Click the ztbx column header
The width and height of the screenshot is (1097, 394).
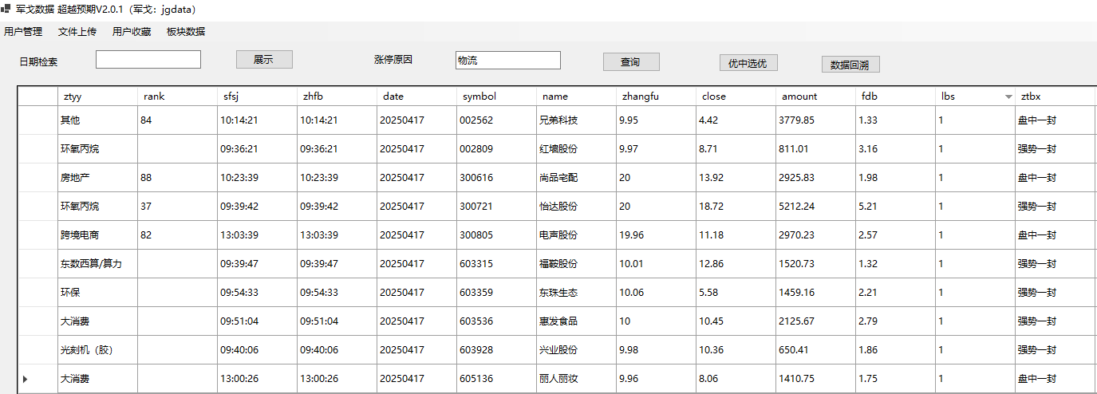click(1055, 97)
